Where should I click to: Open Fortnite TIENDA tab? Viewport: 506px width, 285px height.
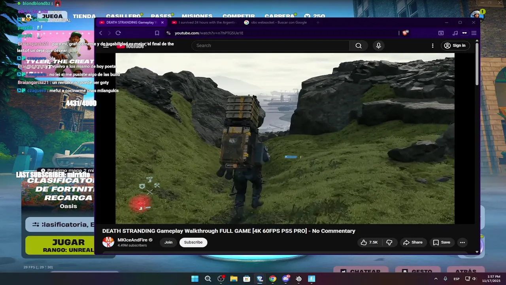84,16
